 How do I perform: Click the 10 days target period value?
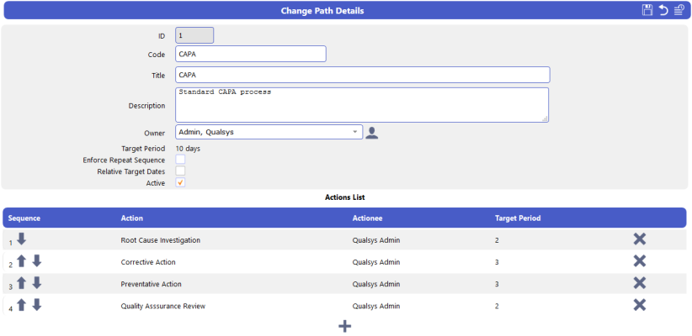coord(188,149)
